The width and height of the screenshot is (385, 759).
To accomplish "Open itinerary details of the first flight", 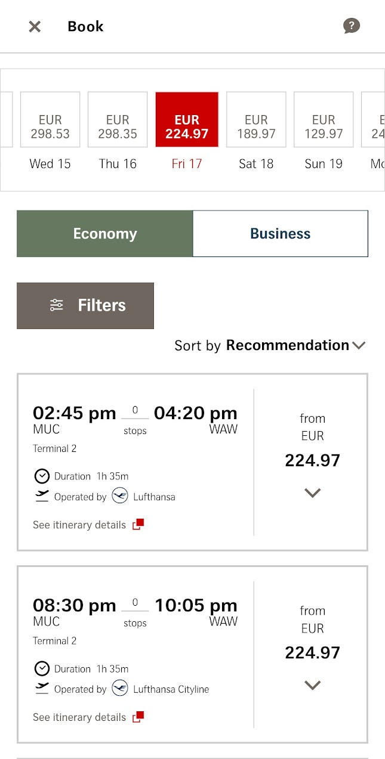I will tap(78, 524).
